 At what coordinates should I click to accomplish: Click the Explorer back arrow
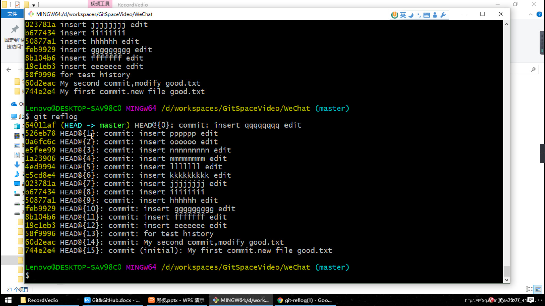click(9, 70)
